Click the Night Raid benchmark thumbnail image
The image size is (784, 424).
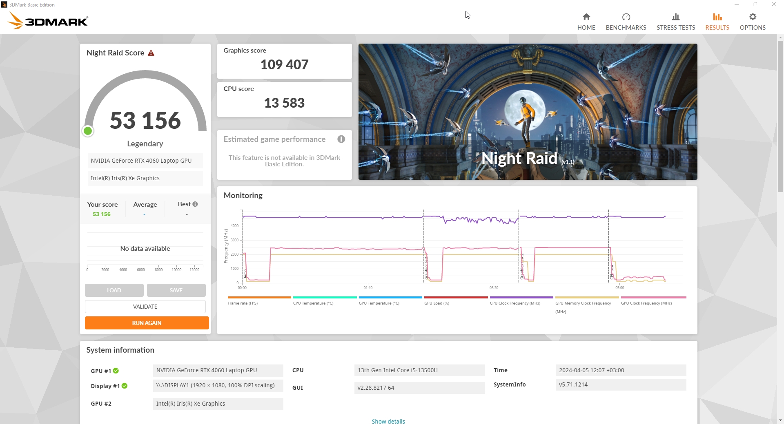528,112
